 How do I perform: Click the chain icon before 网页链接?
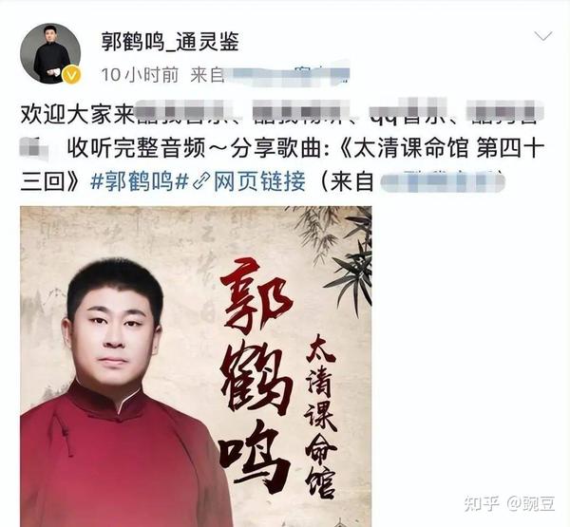coord(201,181)
